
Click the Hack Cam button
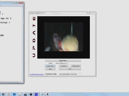click(50, 66)
